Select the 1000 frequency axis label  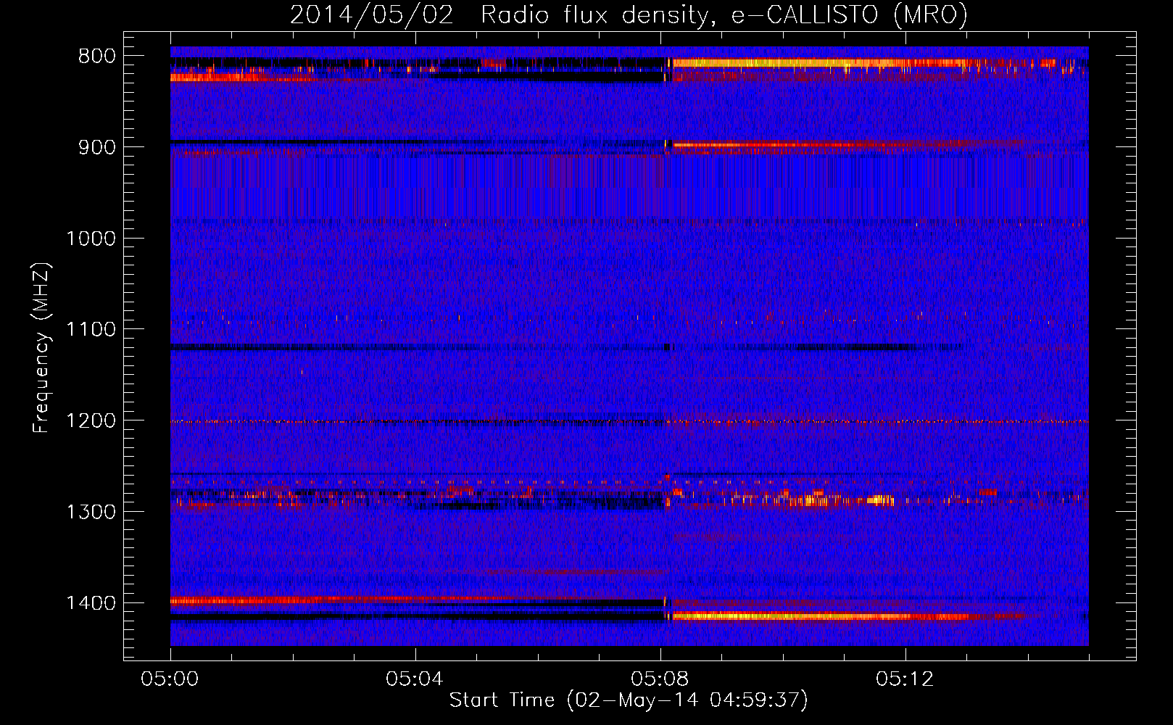point(91,239)
